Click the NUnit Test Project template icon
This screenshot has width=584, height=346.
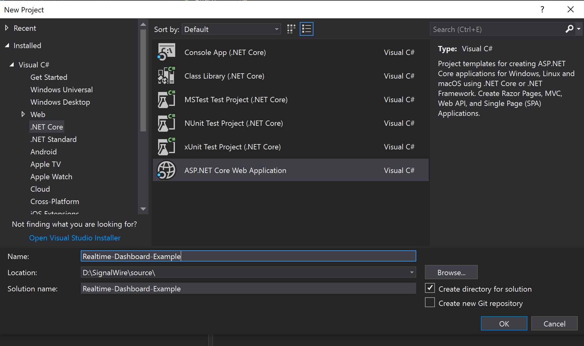click(x=167, y=123)
